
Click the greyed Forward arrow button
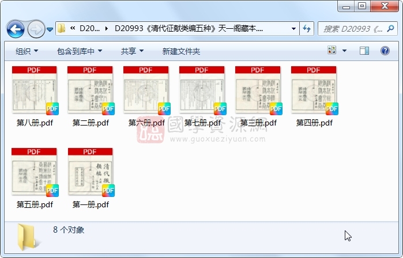[36, 29]
